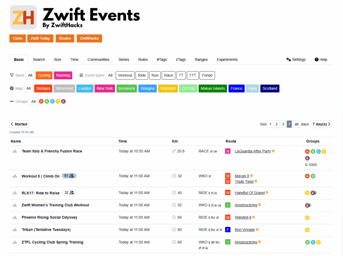Click the clock icon on Triban row
Screen dimensions: 343x256
(x=174, y=230)
